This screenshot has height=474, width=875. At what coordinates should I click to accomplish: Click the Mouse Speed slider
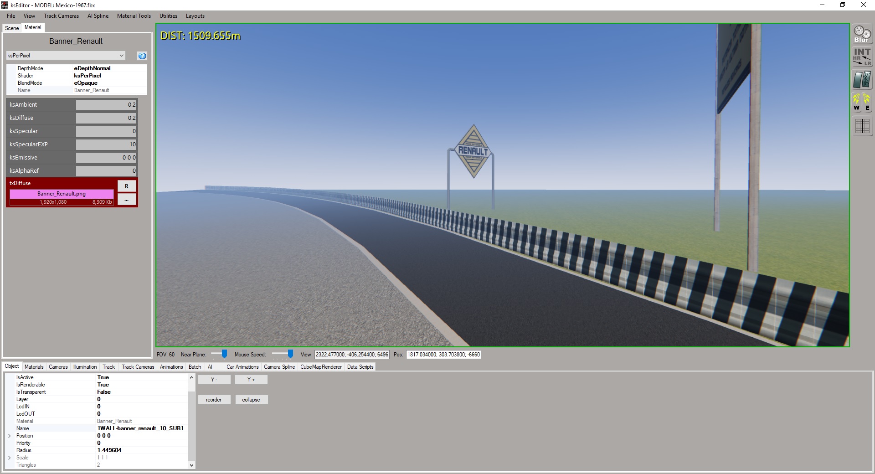(283, 354)
